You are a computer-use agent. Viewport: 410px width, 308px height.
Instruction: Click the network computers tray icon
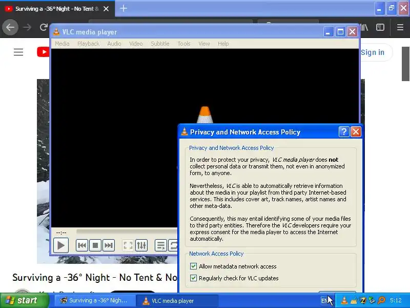[372, 300]
